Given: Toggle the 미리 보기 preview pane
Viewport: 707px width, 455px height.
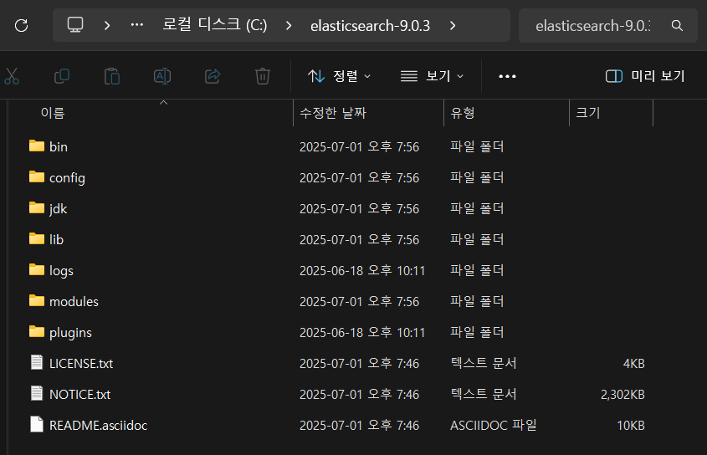Looking at the screenshot, I should 645,76.
